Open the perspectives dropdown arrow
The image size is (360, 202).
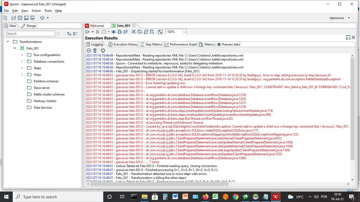[48, 18]
